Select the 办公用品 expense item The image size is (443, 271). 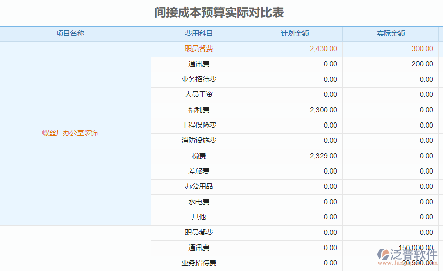click(199, 187)
